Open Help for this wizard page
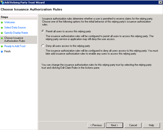Viewport: 163px width, 130px height. [151, 125]
